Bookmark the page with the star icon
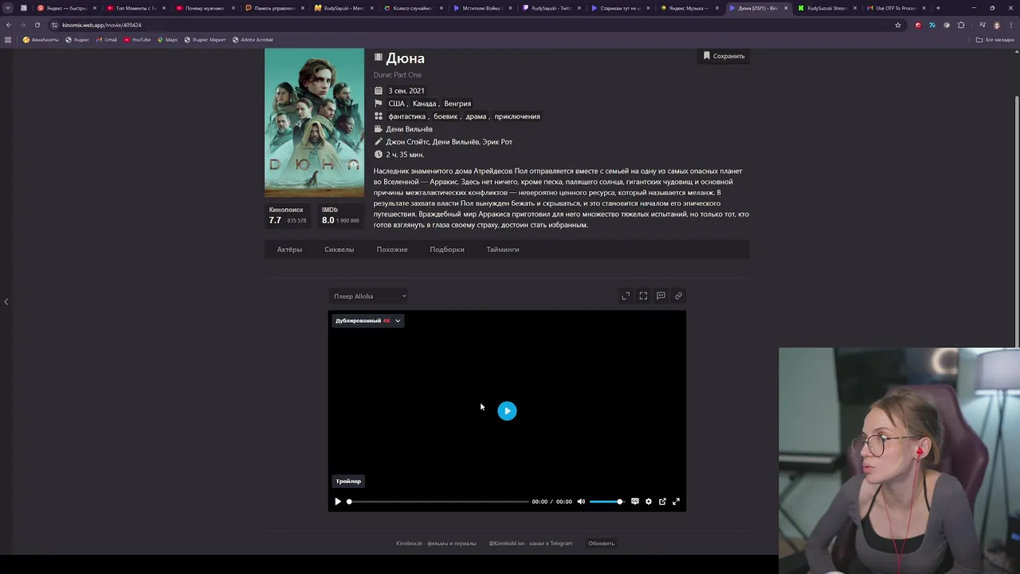Screen dimensions: 1020x574 (898, 25)
